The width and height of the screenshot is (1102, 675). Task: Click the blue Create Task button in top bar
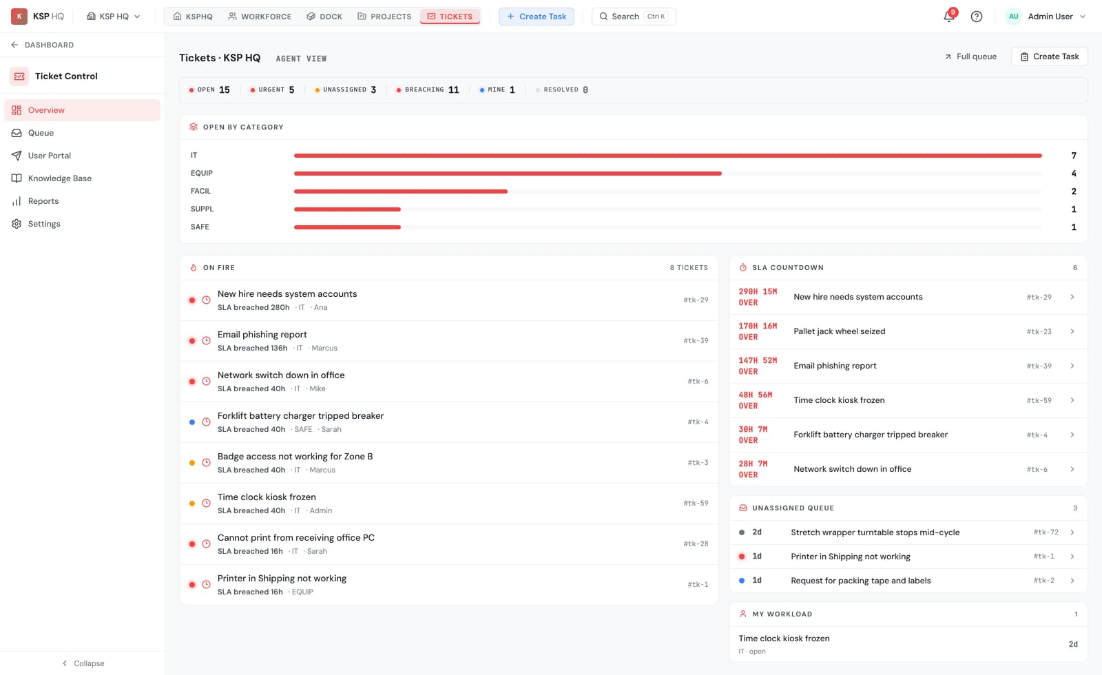pos(537,17)
